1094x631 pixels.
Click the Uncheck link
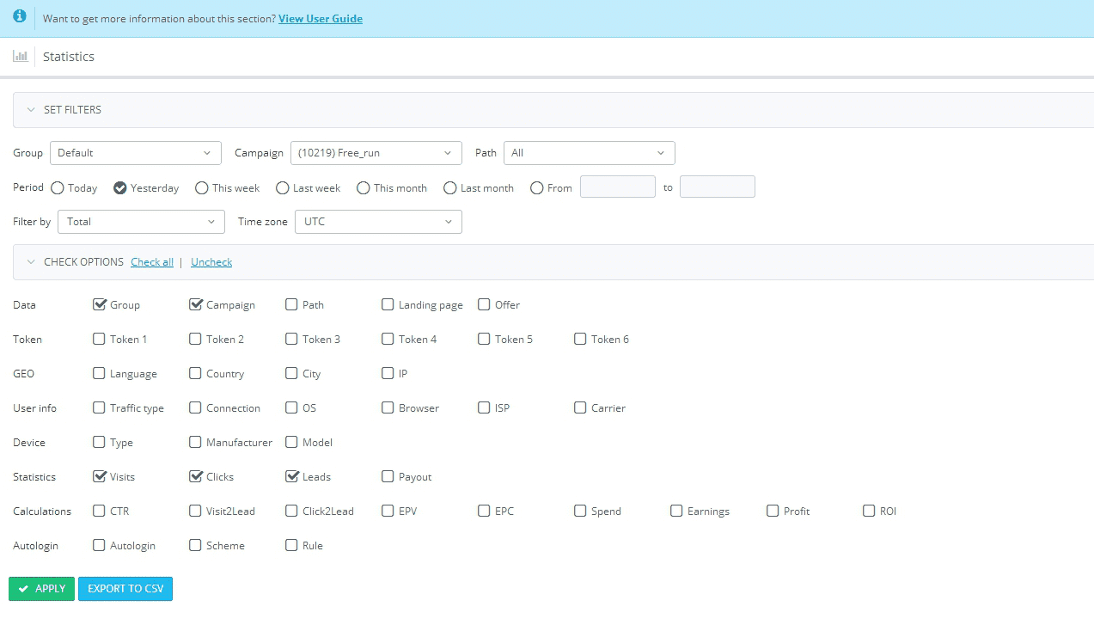click(x=211, y=262)
